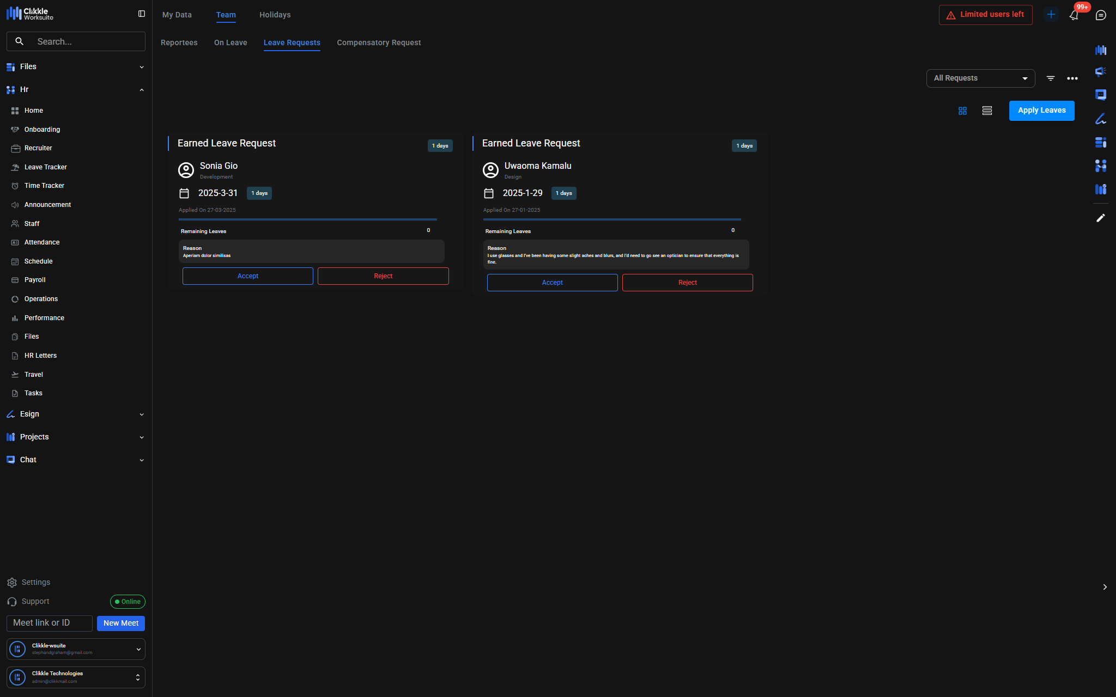Click the pencil edit icon in right rail
This screenshot has height=697, width=1116.
[x=1101, y=218]
